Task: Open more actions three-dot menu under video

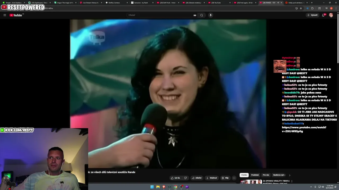Action: click(234, 178)
